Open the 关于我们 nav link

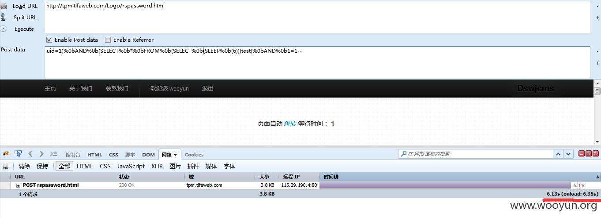point(81,88)
